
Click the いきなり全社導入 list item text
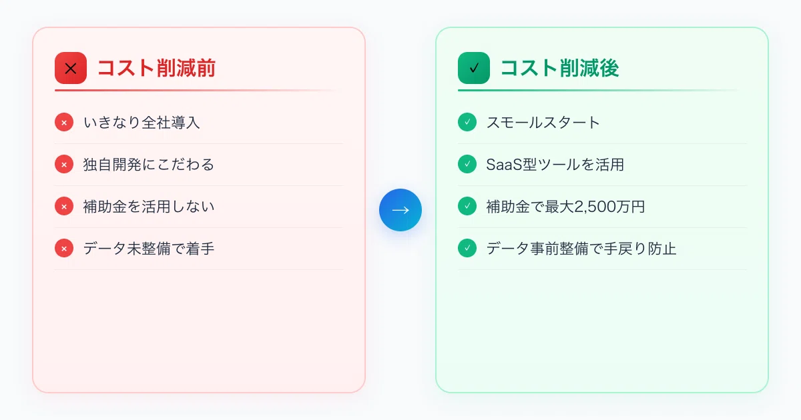tap(142, 123)
